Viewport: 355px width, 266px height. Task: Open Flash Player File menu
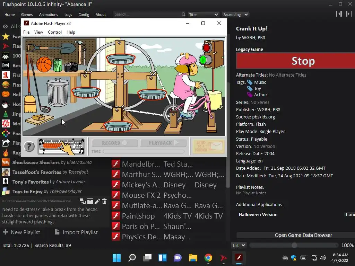coord(26,32)
